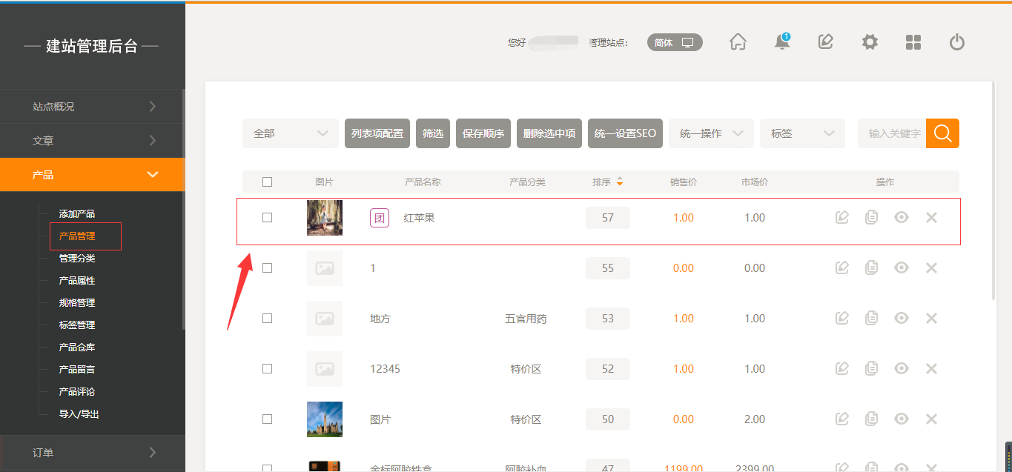The width and height of the screenshot is (1012, 472).
Task: Click copy icon for 地方 product row
Action: point(872,319)
